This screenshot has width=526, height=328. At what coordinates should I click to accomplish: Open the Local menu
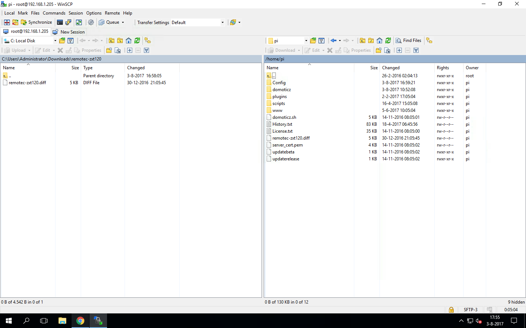pyautogui.click(x=9, y=13)
